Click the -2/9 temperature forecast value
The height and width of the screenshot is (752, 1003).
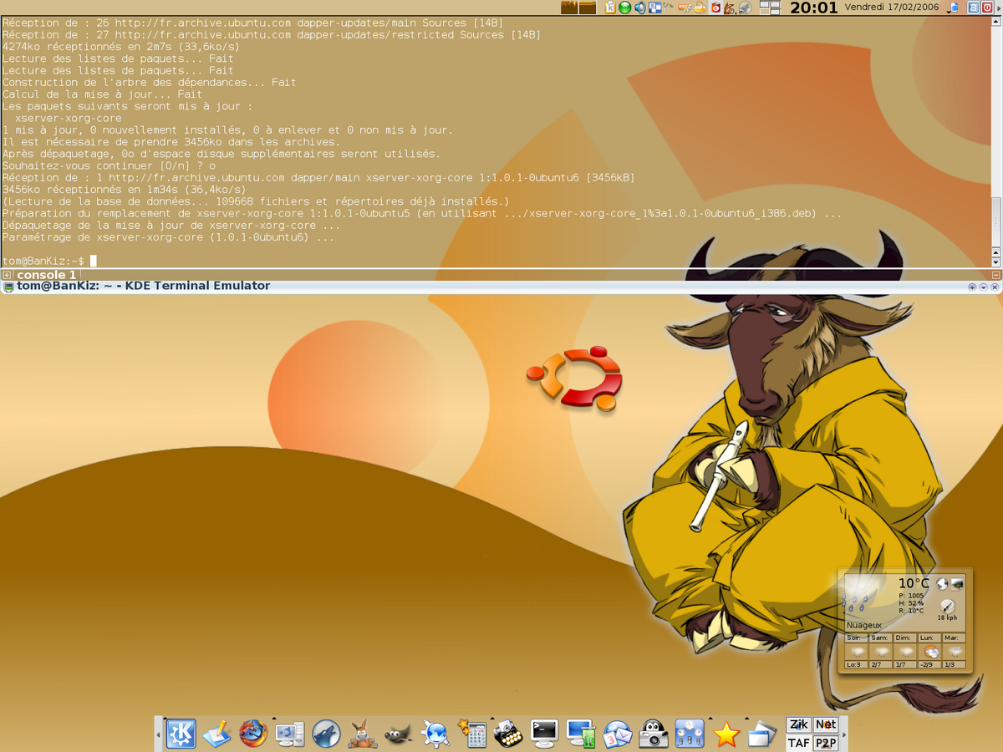pyautogui.click(x=928, y=664)
